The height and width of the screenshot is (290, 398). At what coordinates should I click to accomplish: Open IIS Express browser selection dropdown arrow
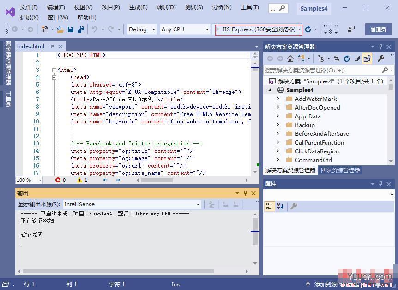(x=300, y=29)
